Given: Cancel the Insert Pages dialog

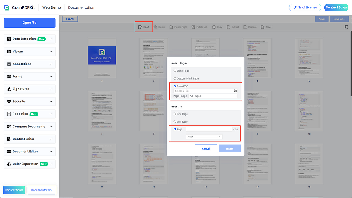Looking at the screenshot, I should [x=206, y=148].
